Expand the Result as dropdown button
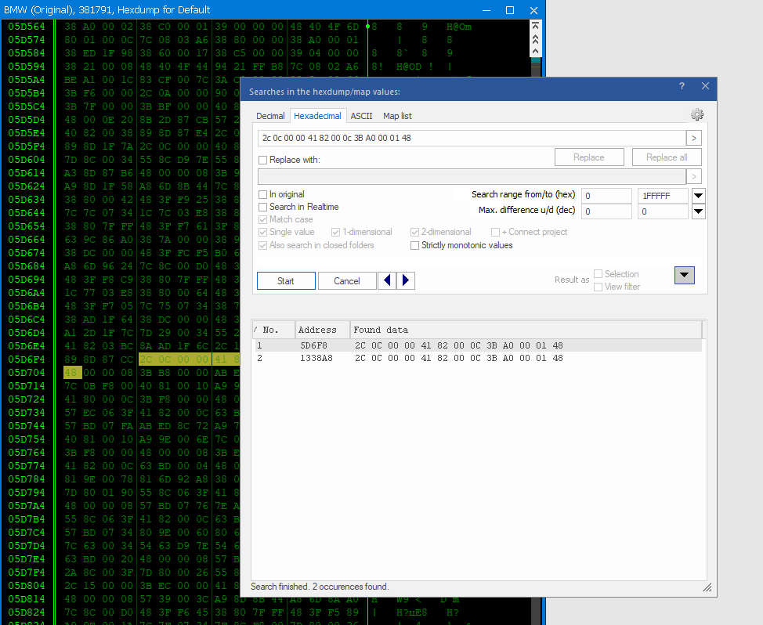Screen dimensions: 763x625 [x=685, y=275]
